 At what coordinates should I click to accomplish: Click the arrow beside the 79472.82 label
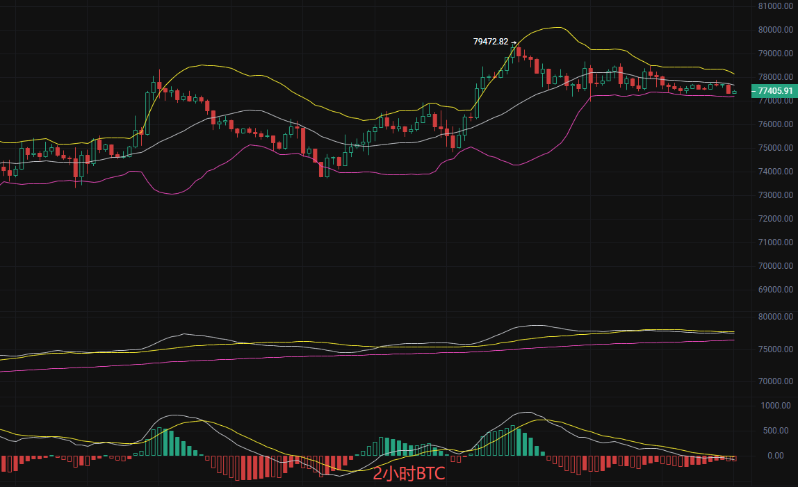(514, 42)
